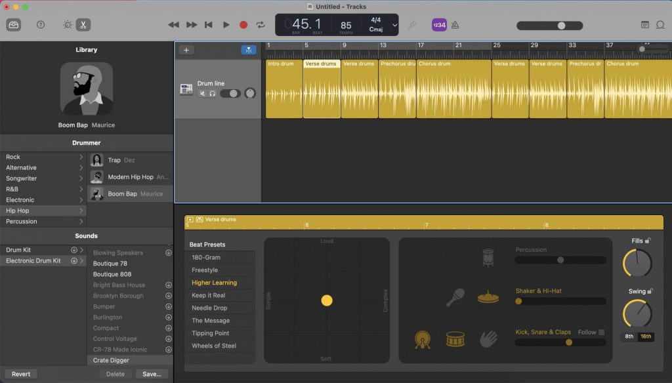Click the Tuner fork icon

click(412, 25)
